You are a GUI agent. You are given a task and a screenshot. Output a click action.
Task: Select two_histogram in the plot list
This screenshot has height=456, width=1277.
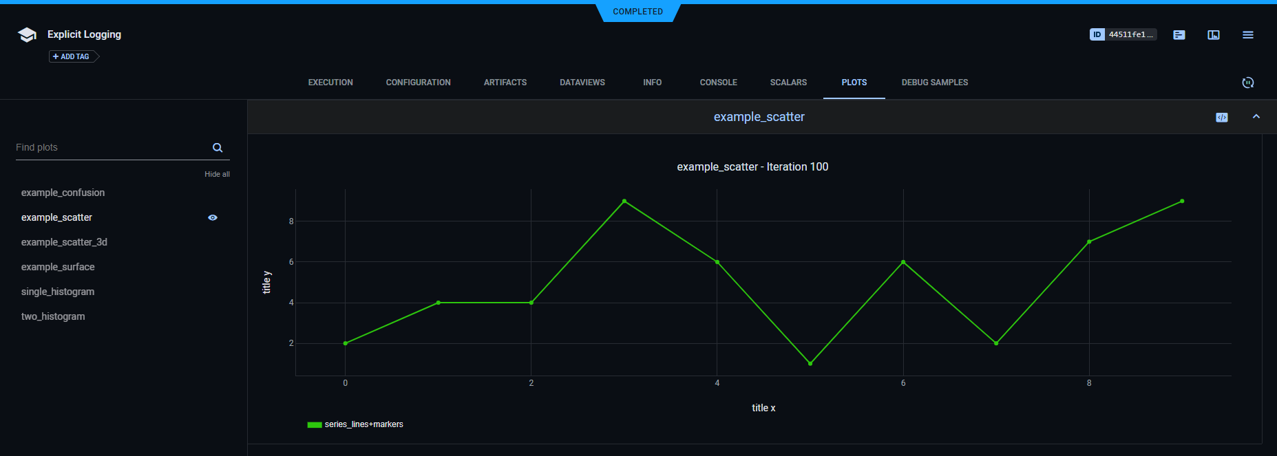point(53,316)
